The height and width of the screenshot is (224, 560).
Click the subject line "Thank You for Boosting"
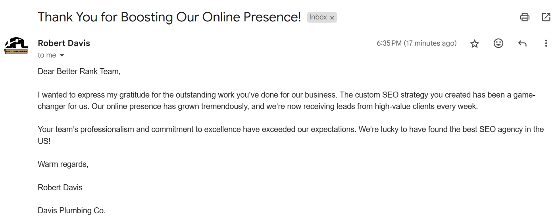169,17
